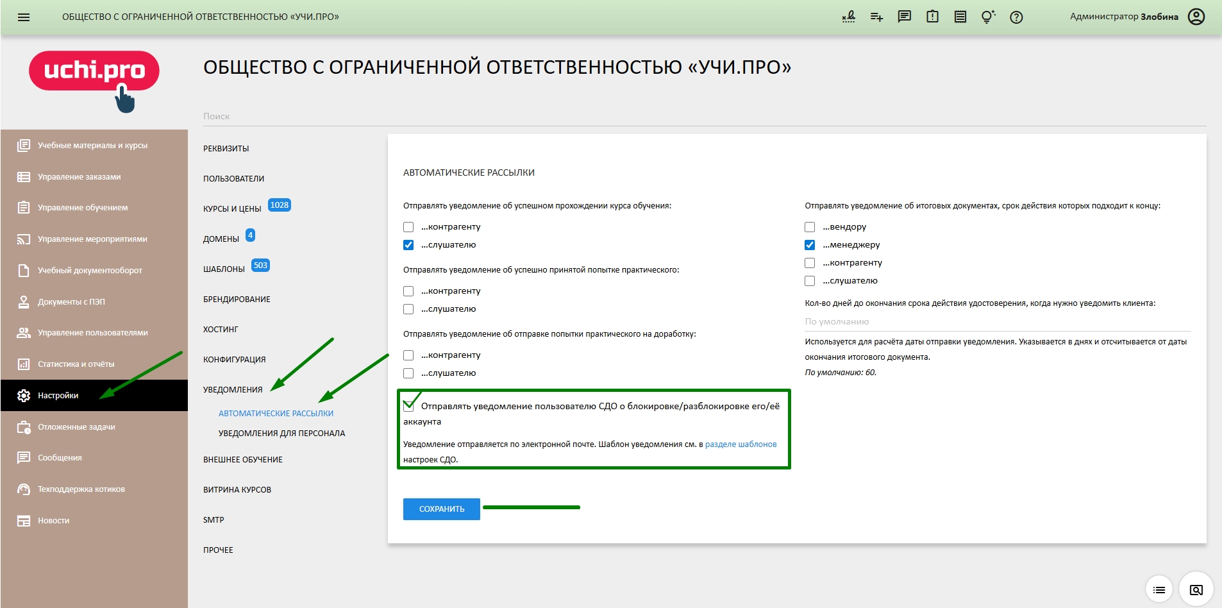This screenshot has width=1222, height=608.
Task: Click the СОХРАНИТЬ button
Action: tap(442, 509)
